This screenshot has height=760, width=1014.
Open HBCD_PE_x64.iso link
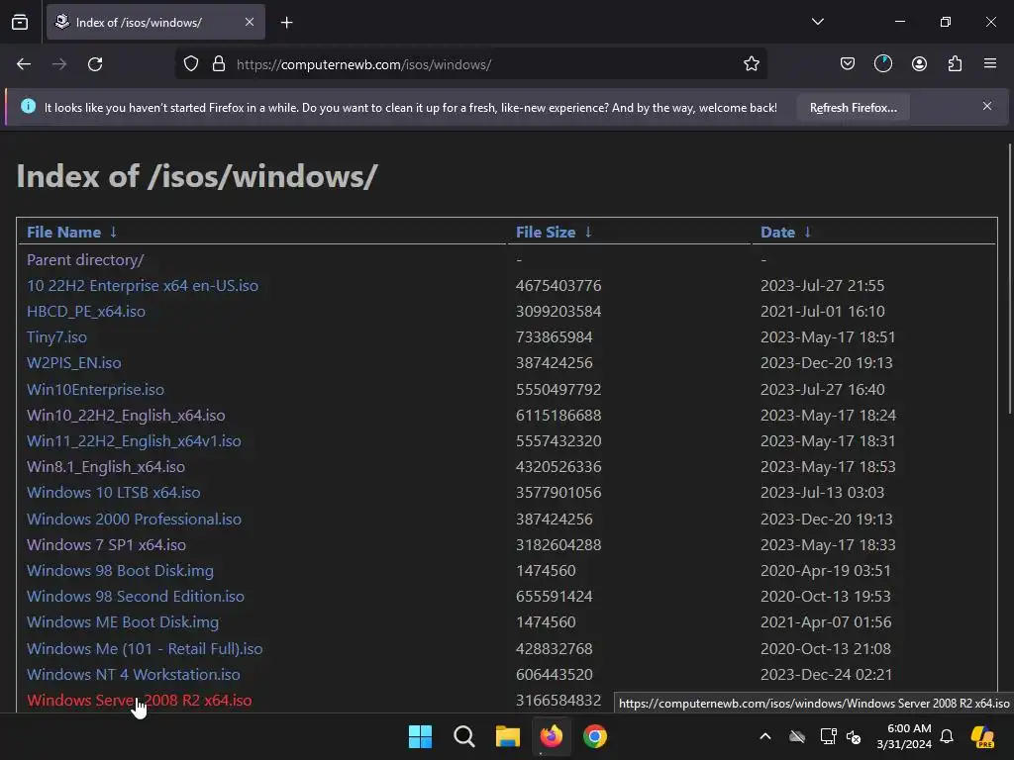pyautogui.click(x=86, y=312)
